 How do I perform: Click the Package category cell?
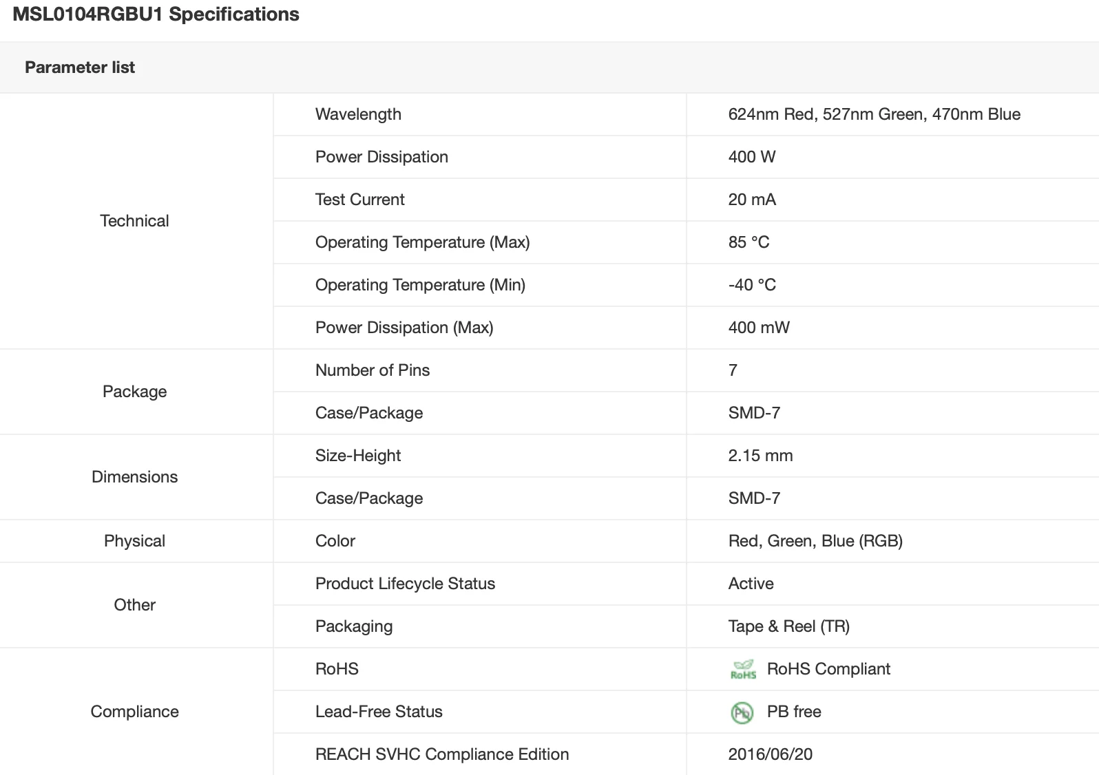134,392
